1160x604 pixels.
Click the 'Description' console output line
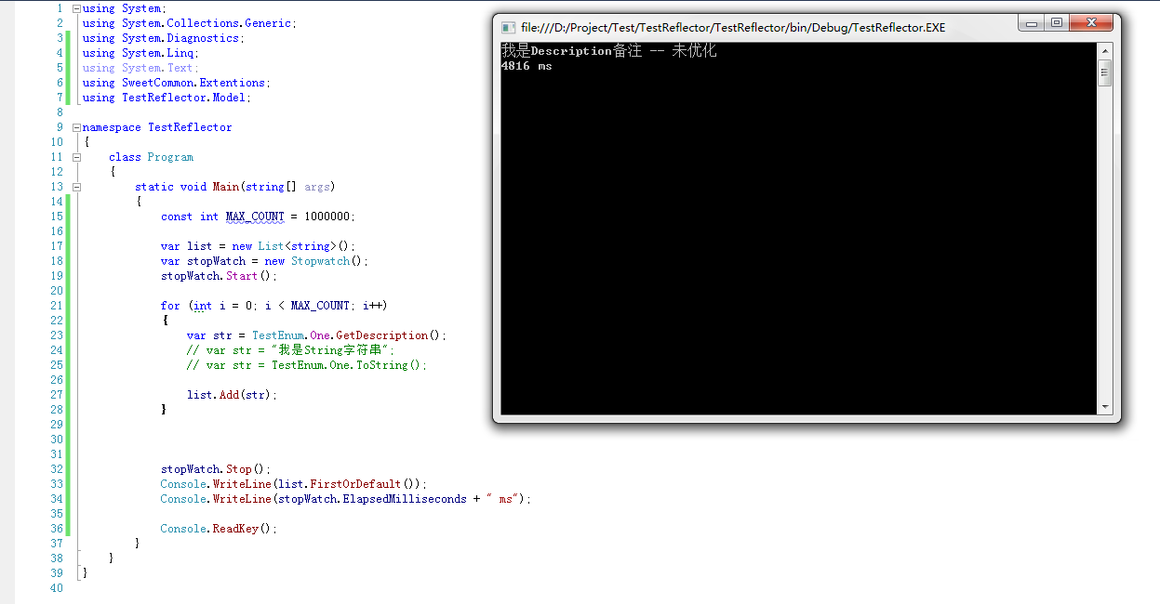point(608,51)
